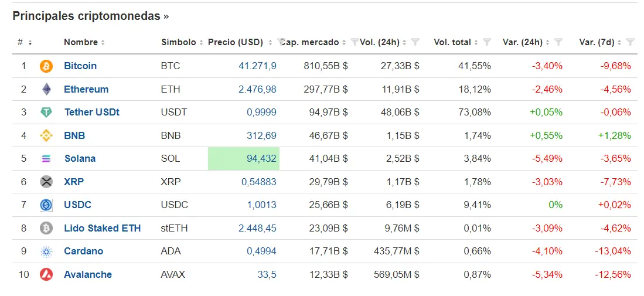Open filter funnel for Precio (USD) column
The image size is (644, 296).
point(281,42)
